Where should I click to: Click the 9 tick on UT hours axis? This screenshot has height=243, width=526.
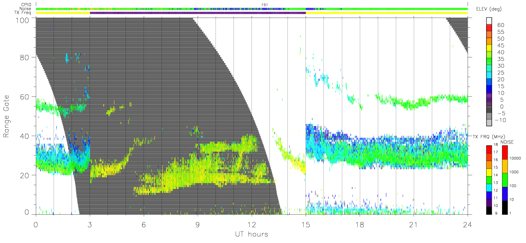198,225
